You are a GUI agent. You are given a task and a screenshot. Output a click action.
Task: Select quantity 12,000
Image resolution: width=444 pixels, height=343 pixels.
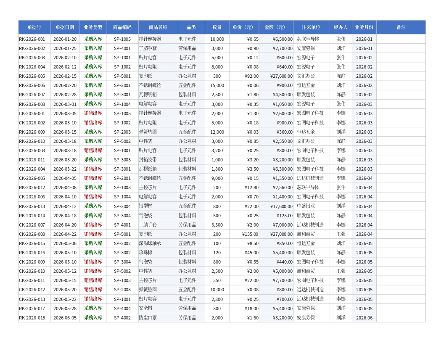(x=217, y=132)
